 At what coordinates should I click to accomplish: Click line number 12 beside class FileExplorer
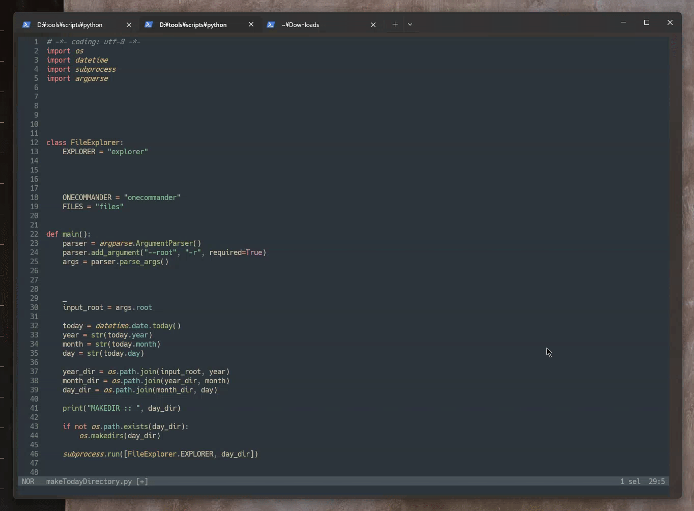tap(34, 143)
